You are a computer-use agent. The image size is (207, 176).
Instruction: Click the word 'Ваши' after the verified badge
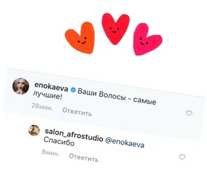point(87,92)
